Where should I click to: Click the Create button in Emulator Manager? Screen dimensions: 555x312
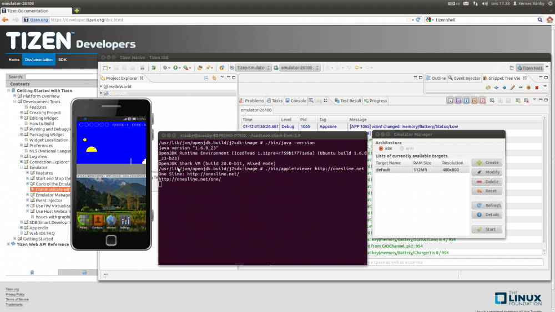[487, 163]
